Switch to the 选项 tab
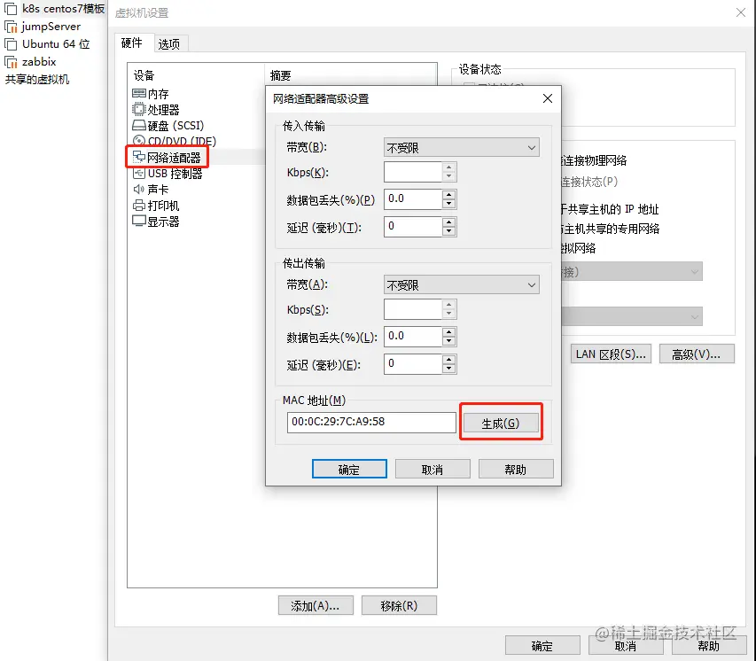 coord(170,43)
